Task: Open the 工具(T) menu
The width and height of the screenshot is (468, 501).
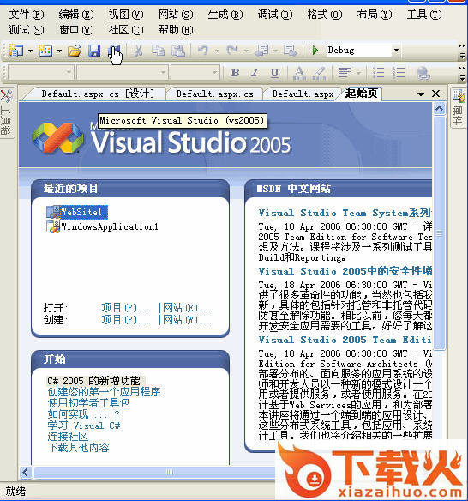Action: pyautogui.click(x=424, y=15)
